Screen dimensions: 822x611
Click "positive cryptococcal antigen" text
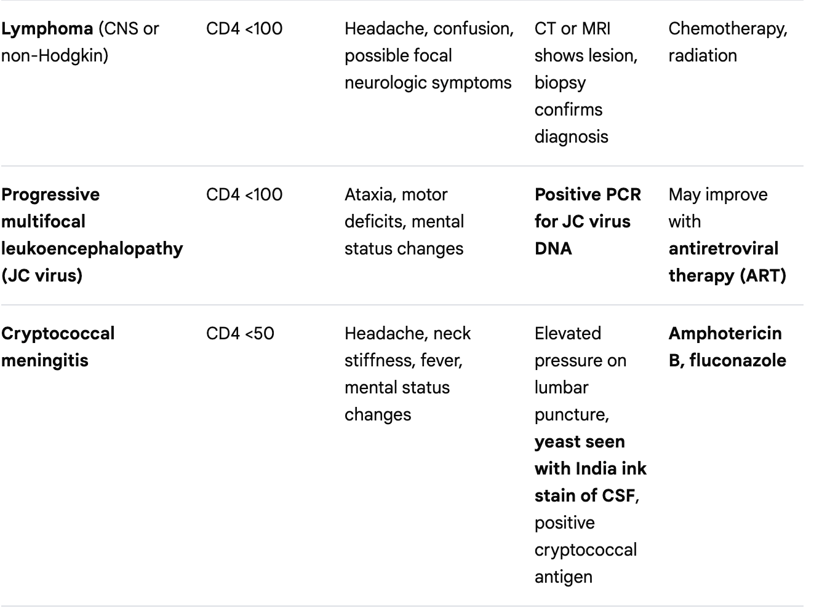[x=585, y=550]
